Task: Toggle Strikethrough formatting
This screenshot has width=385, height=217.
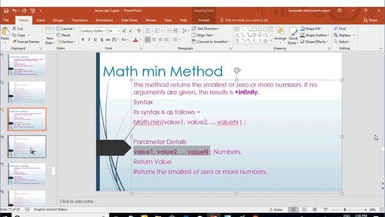Action: click(108, 40)
